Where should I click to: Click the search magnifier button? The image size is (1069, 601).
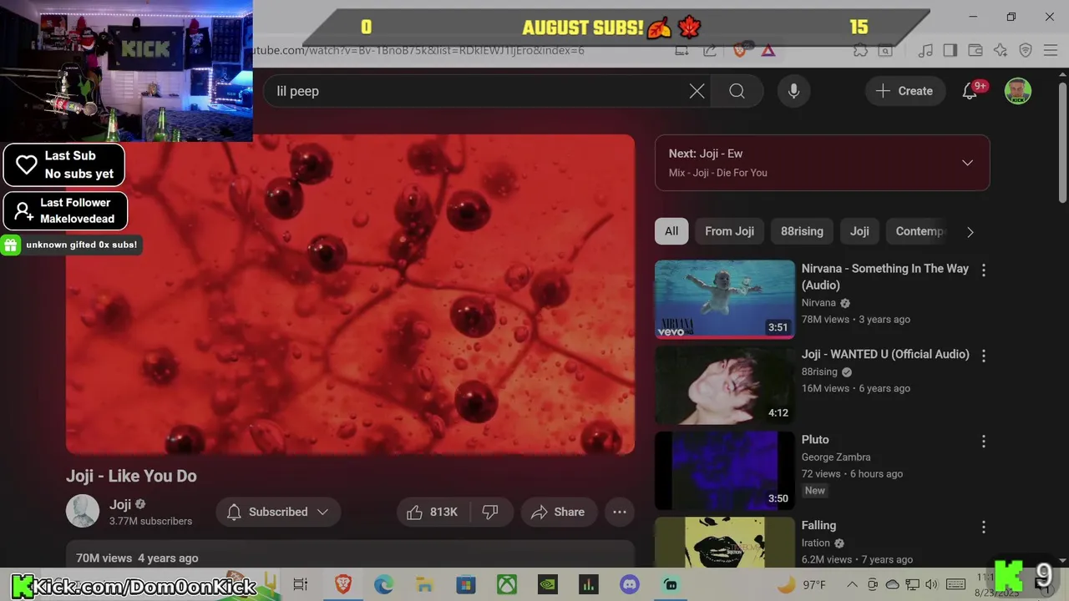click(737, 91)
